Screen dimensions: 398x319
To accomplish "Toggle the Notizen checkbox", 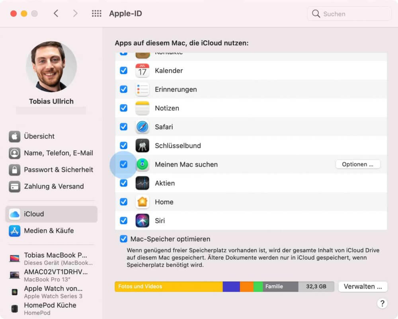I will coord(124,108).
